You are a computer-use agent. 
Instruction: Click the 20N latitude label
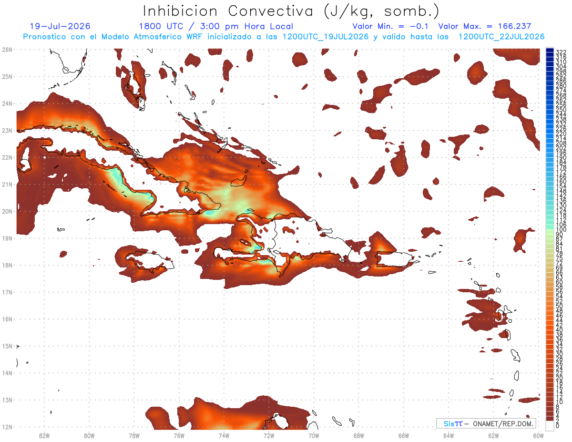click(7, 211)
